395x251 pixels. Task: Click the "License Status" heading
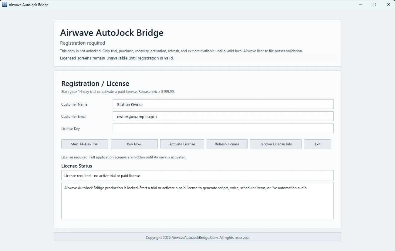click(x=77, y=166)
